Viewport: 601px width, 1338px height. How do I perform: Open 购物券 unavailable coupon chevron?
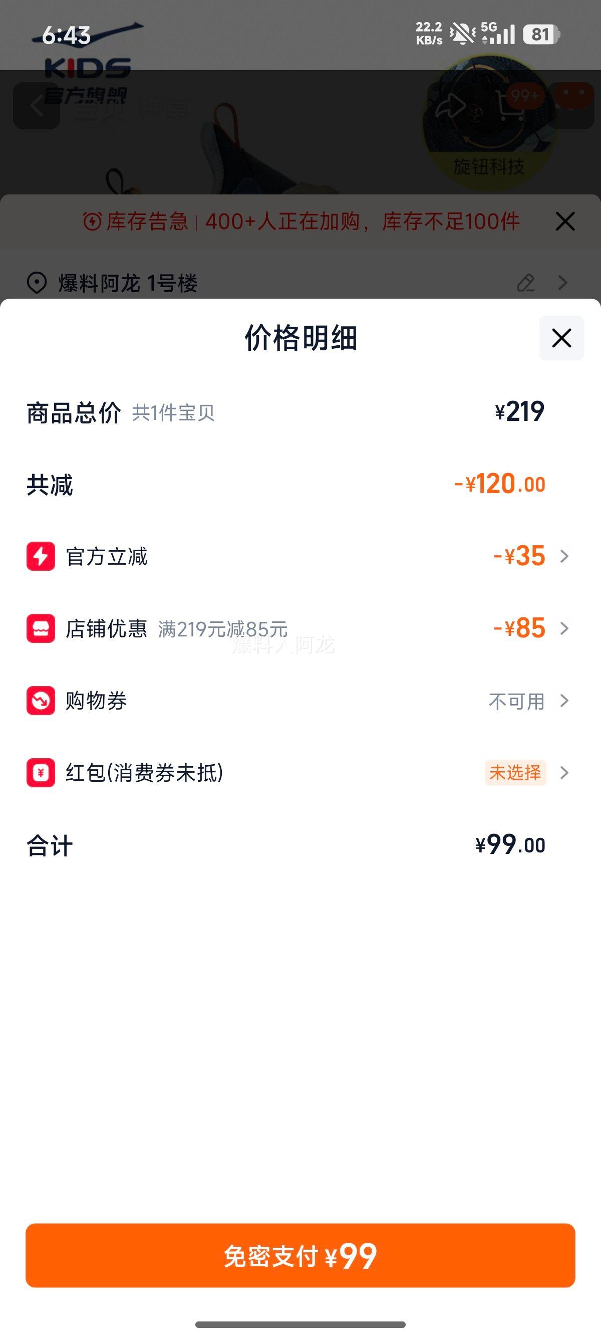564,701
